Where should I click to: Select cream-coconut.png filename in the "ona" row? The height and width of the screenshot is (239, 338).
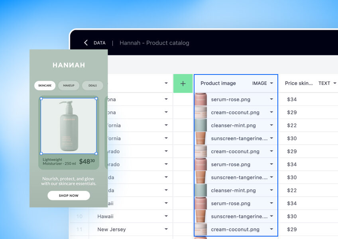235,112
